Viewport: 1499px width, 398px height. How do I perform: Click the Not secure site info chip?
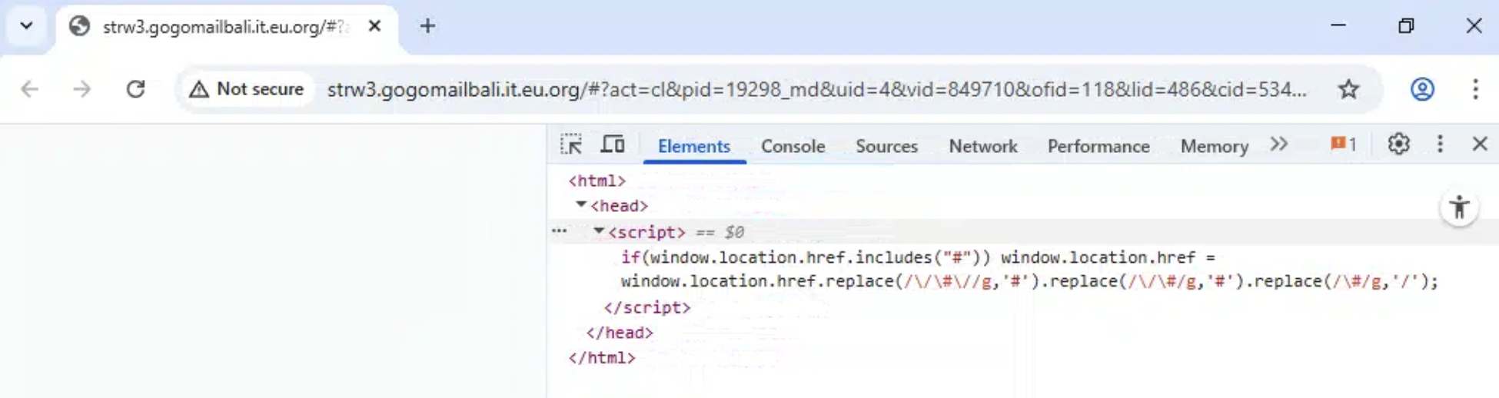coord(247,89)
